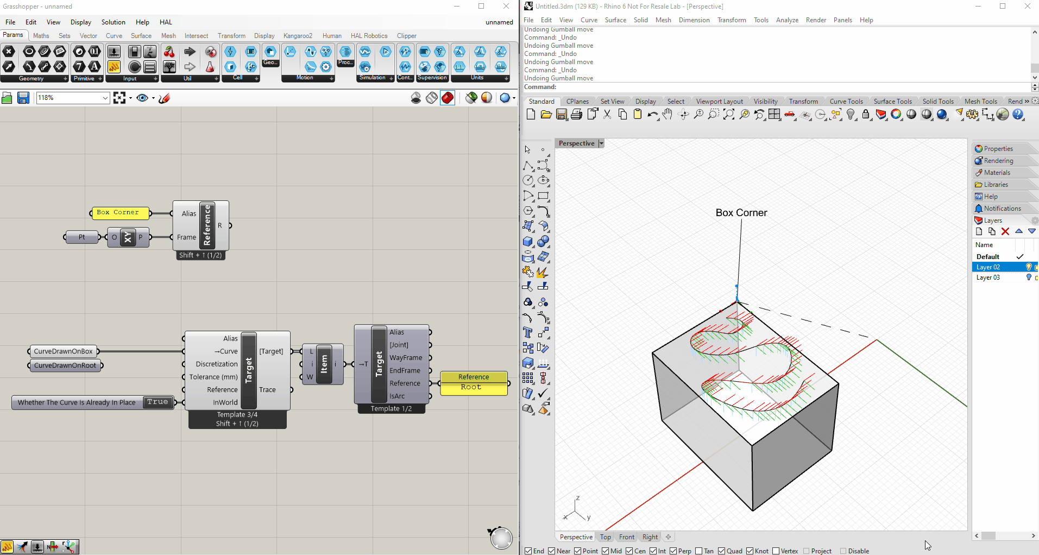Open the Grasshopper zoom percentage dropdown
The width and height of the screenshot is (1039, 555).
[x=105, y=98]
